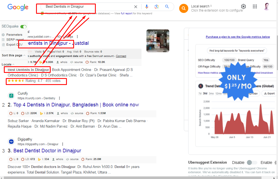
Task: Click the Bing index I: 2.57K parameter
Action: pyautogui.click(x=47, y=113)
